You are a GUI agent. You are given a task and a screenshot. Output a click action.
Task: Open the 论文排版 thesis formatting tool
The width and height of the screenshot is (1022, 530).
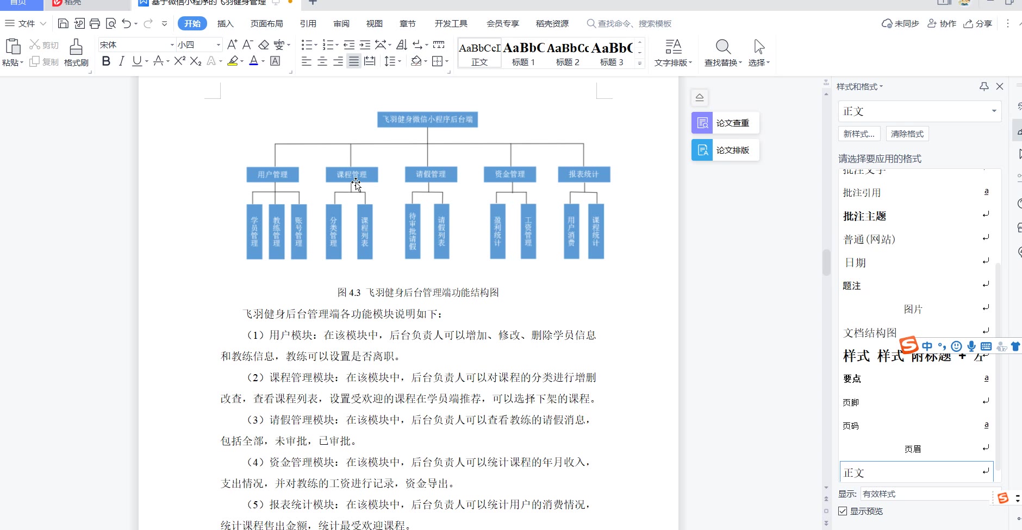(x=725, y=150)
